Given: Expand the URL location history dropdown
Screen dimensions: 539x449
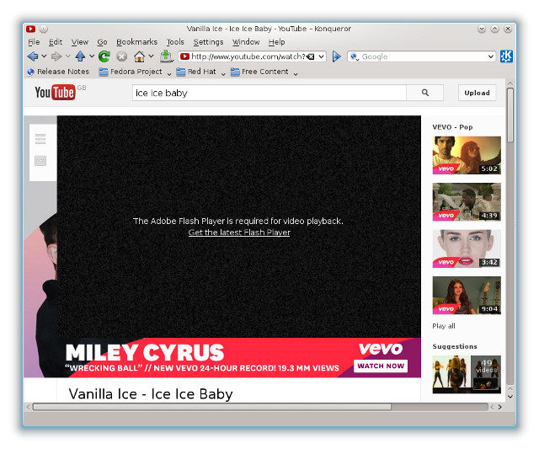Looking at the screenshot, I should coord(321,56).
